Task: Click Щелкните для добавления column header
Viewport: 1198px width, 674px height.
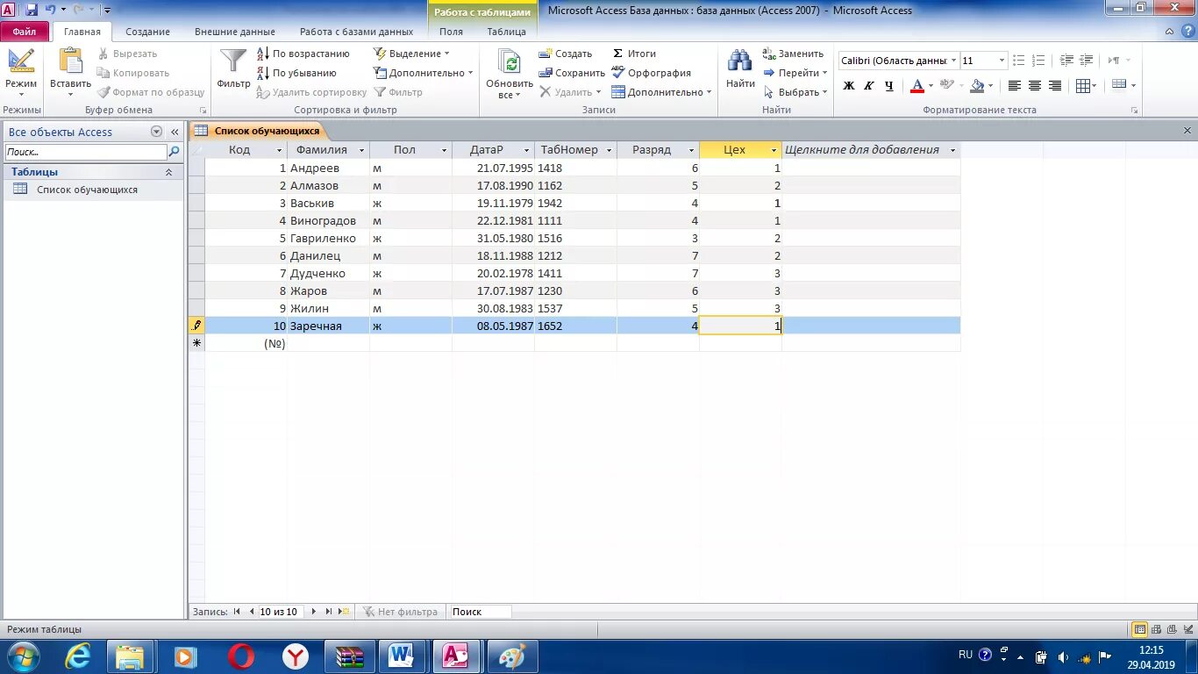Action: pos(871,150)
